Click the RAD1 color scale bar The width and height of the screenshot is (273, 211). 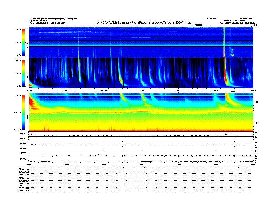click(x=23, y=73)
